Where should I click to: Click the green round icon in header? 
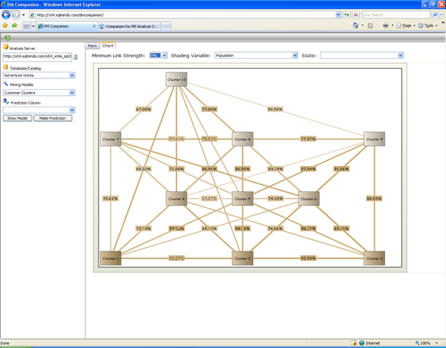[x=8, y=38]
